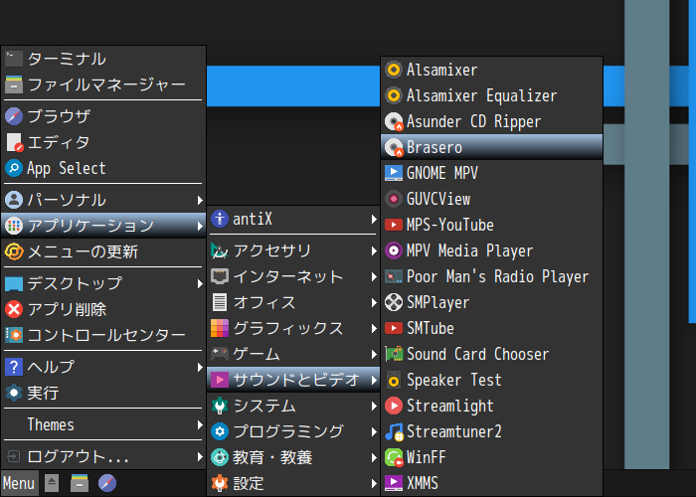The width and height of the screenshot is (696, 497).
Task: Click the WinFF converter icon
Action: coord(394,457)
